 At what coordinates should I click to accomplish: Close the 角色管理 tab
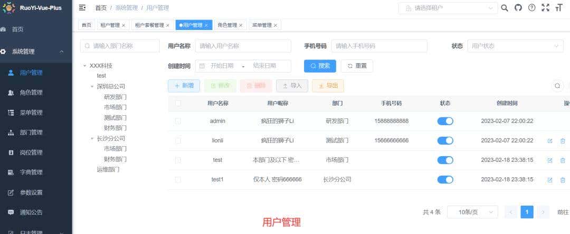241,25
